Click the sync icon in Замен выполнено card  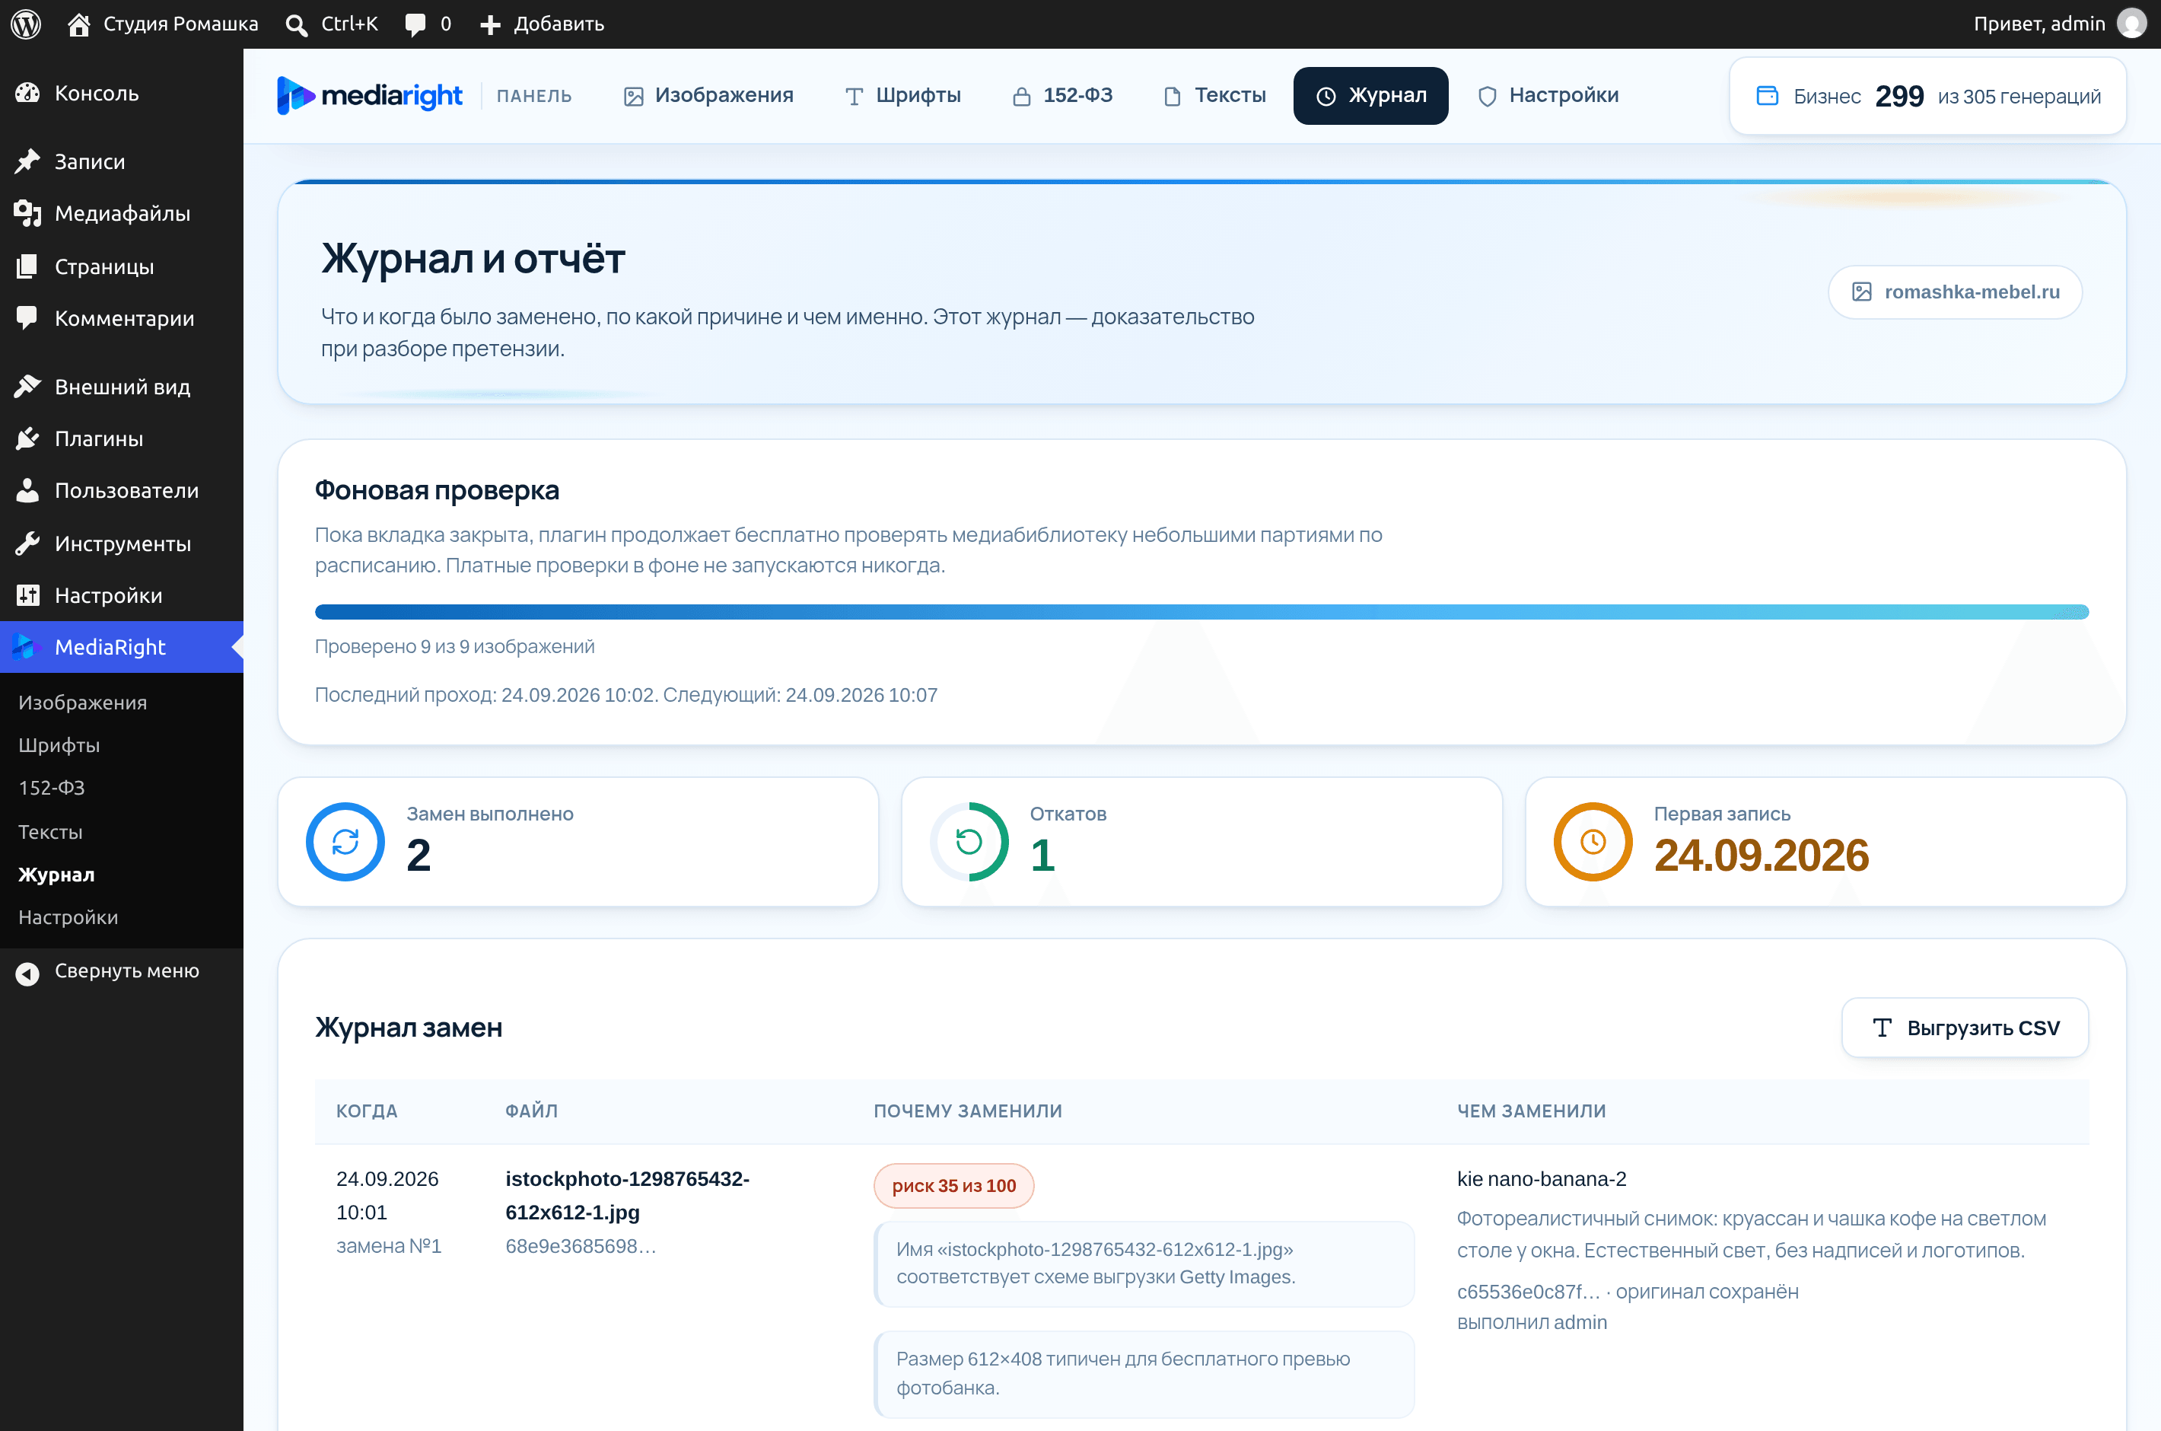(x=345, y=841)
